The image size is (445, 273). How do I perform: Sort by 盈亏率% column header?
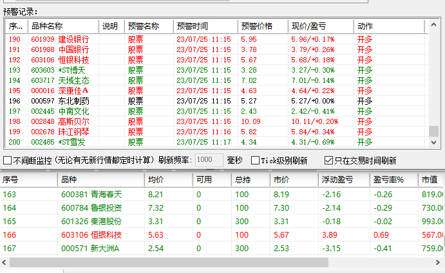pyautogui.click(x=394, y=180)
